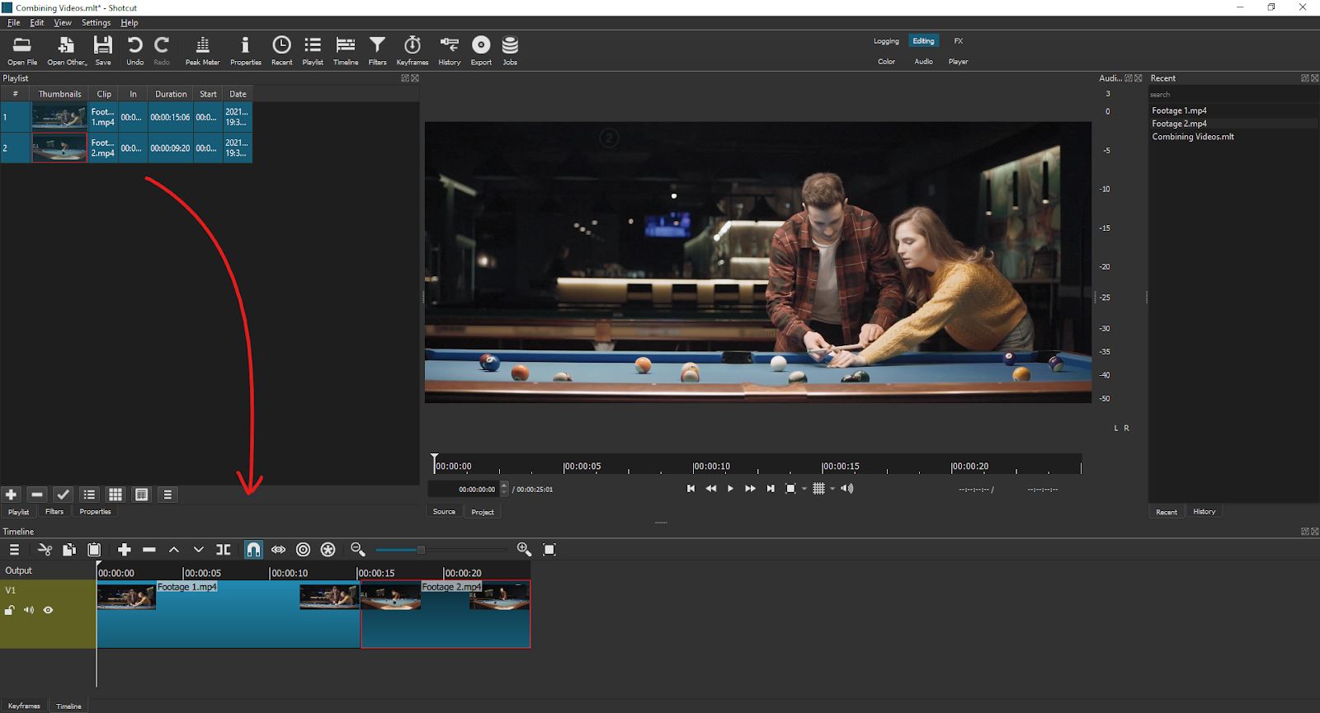The image size is (1320, 713).
Task: Split clip at playhead
Action: tap(224, 550)
